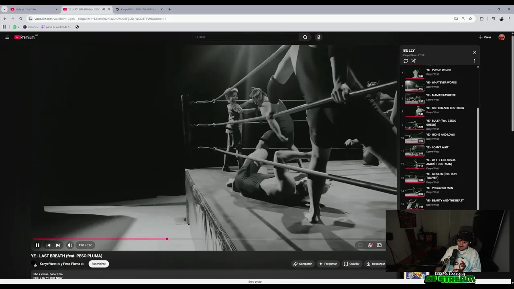Toggle subtitles captions button in player
This screenshot has width=514, height=289.
(360, 245)
